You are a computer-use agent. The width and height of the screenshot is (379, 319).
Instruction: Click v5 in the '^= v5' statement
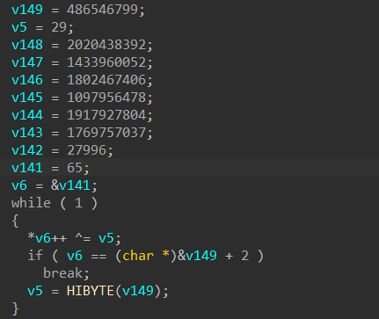pos(106,238)
